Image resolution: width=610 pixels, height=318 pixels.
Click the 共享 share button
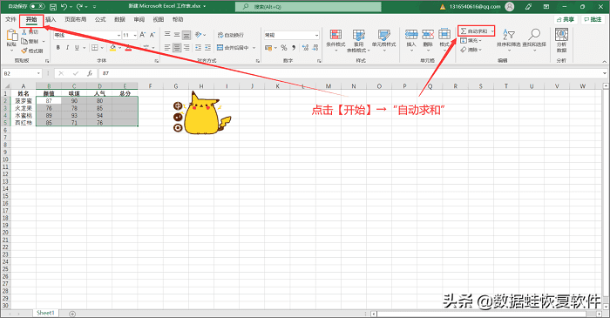tap(566, 19)
